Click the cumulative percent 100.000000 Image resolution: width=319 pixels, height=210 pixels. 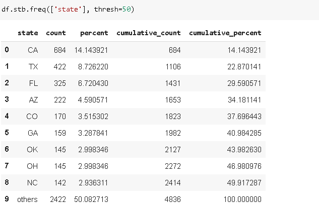pos(240,199)
